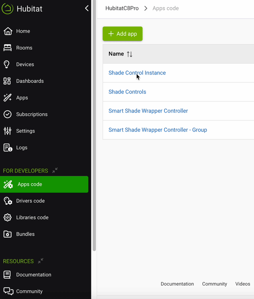Click the Bundles folder icon
The height and width of the screenshot is (299, 254).
pos(8,234)
